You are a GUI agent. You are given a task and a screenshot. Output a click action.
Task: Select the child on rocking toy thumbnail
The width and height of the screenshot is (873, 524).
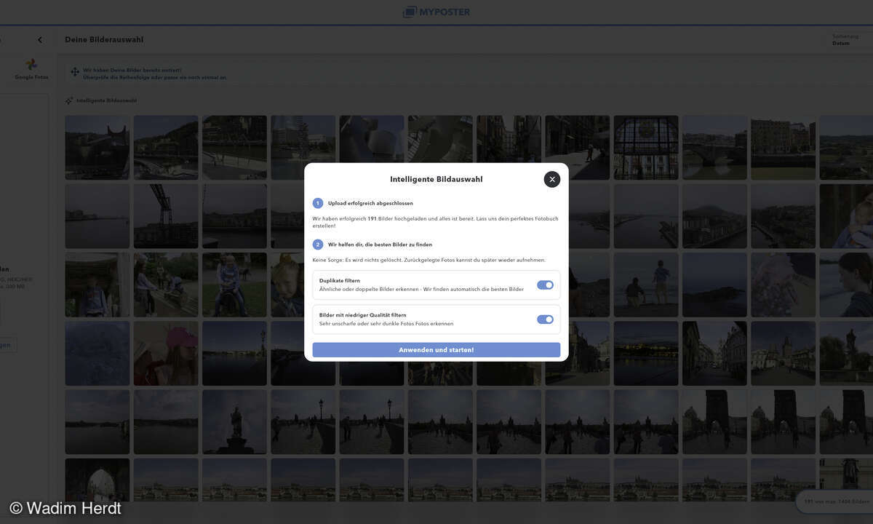[234, 285]
